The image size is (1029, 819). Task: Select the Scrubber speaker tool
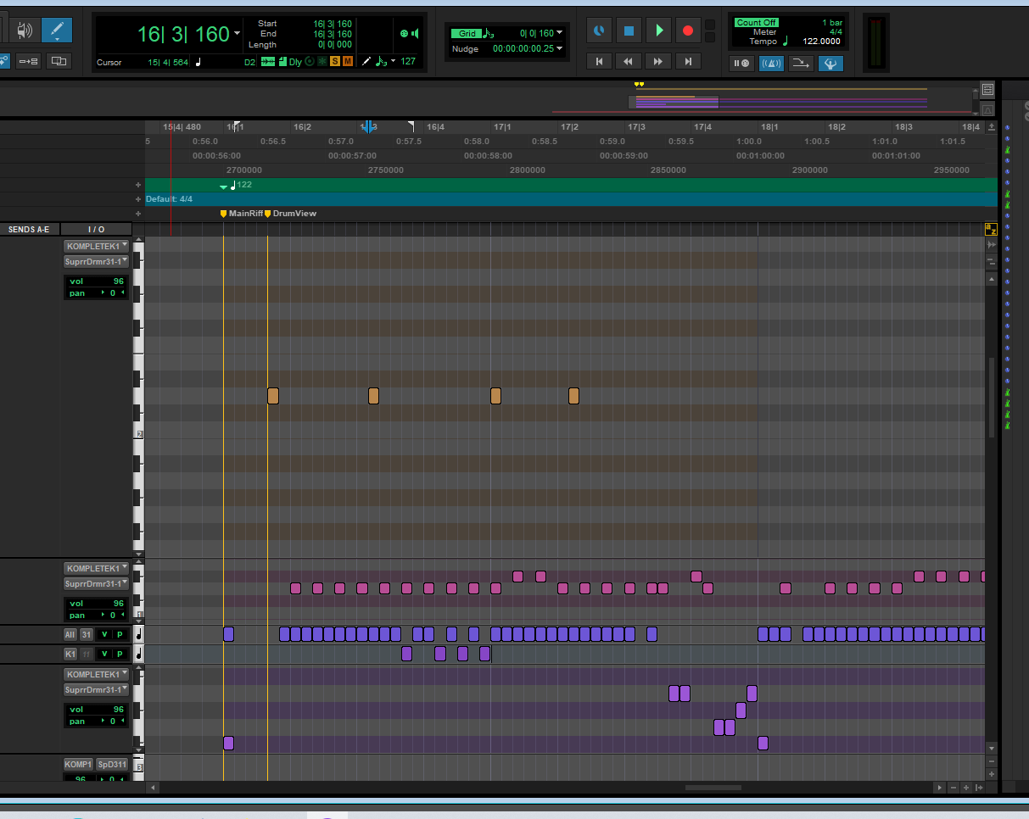click(24, 31)
